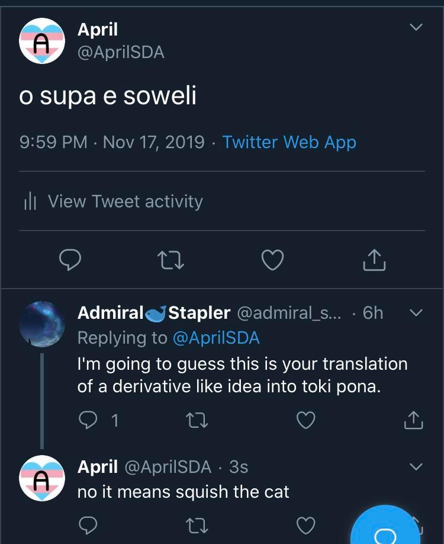Reply to April's "o supa e soweli" tweet

70,260
